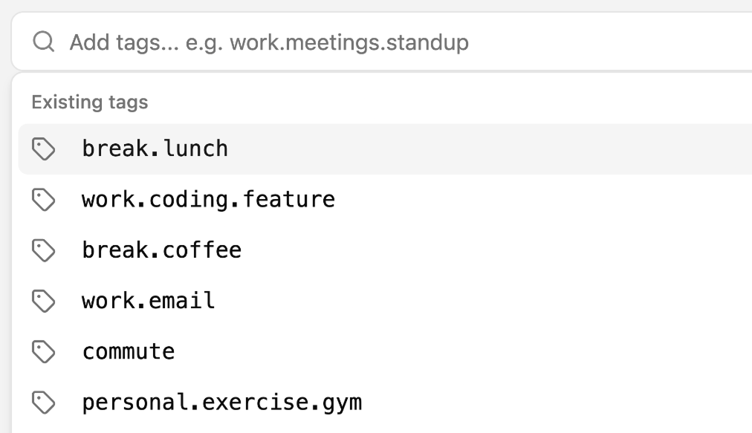Pick the break.coffee tag label
Screen dimensions: 752x433
click(x=161, y=250)
